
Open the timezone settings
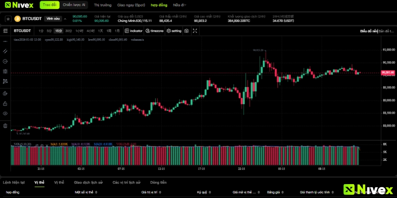coord(154,31)
